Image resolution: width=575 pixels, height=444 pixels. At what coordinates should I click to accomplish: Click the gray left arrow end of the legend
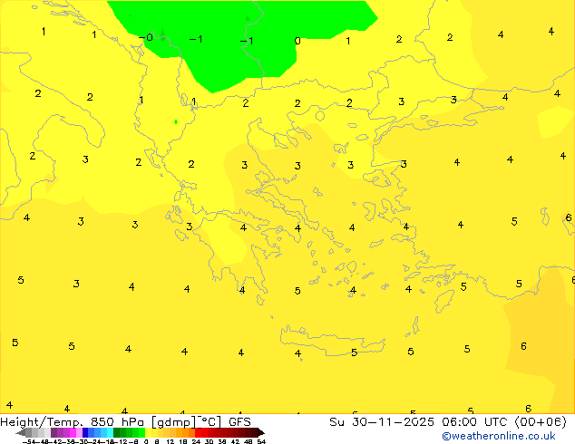point(21,432)
